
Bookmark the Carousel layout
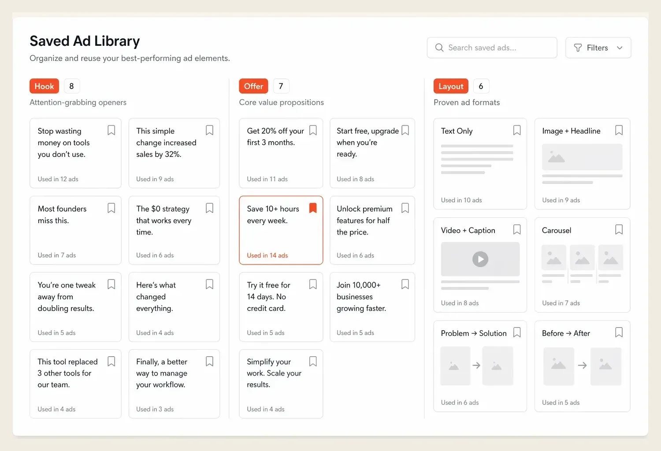(619, 230)
